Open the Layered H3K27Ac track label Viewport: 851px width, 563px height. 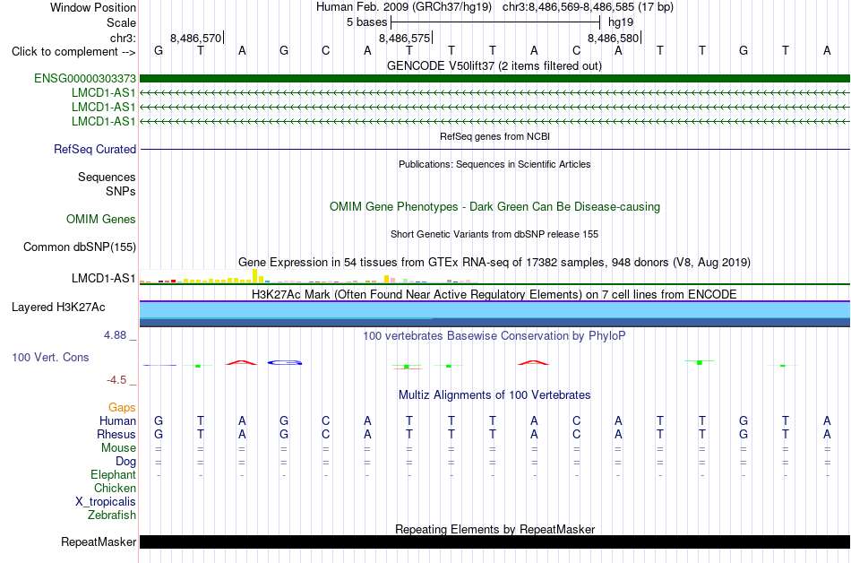58,307
